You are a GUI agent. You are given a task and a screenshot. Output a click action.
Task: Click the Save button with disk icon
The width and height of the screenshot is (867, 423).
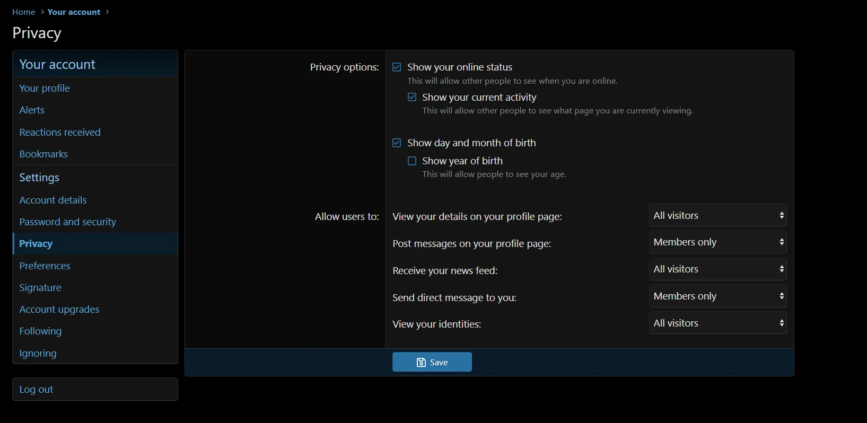pyautogui.click(x=432, y=362)
